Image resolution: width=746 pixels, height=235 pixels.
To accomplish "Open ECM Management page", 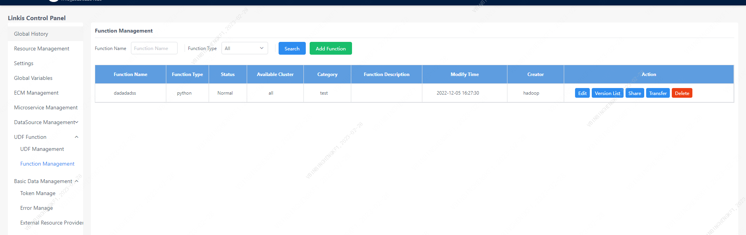I will point(36,93).
